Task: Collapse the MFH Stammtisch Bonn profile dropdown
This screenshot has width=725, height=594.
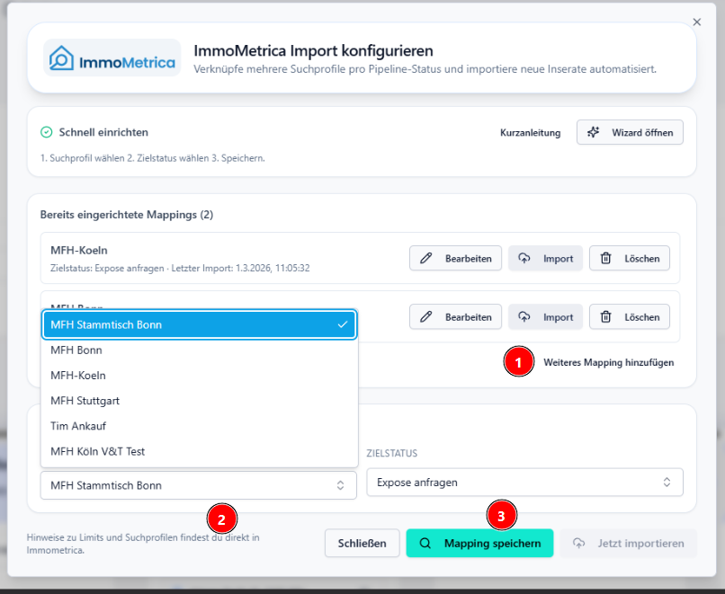Action: pos(199,485)
